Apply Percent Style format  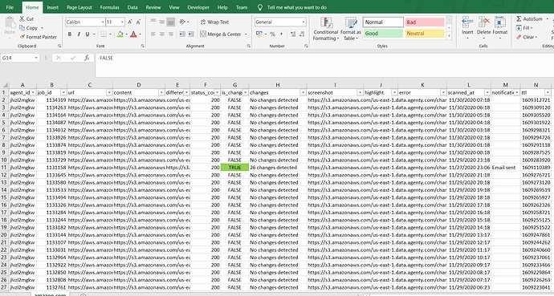click(x=272, y=34)
